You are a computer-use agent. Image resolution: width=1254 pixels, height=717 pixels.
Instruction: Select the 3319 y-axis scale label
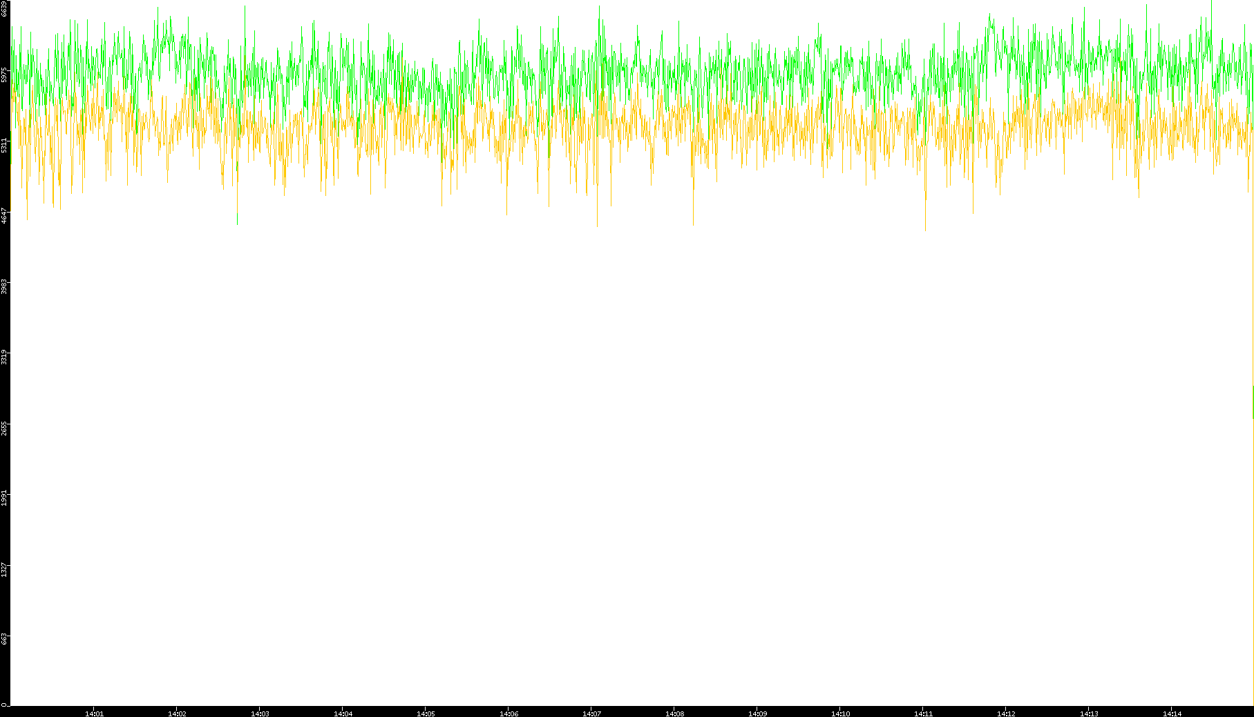click(x=5, y=357)
